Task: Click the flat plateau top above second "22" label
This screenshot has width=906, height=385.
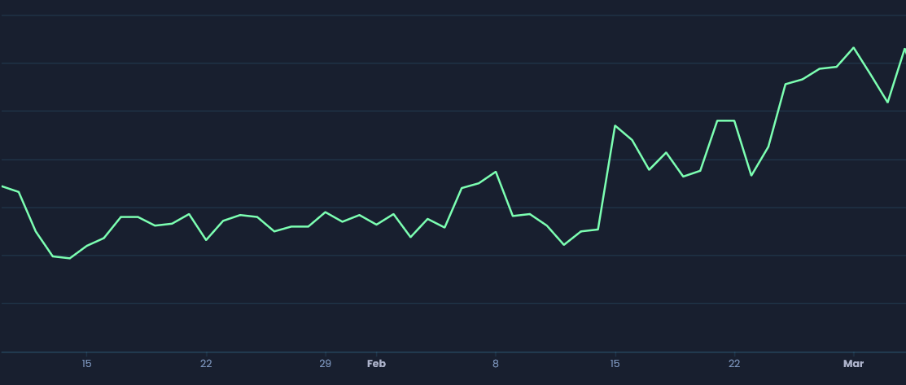Action: (726, 120)
